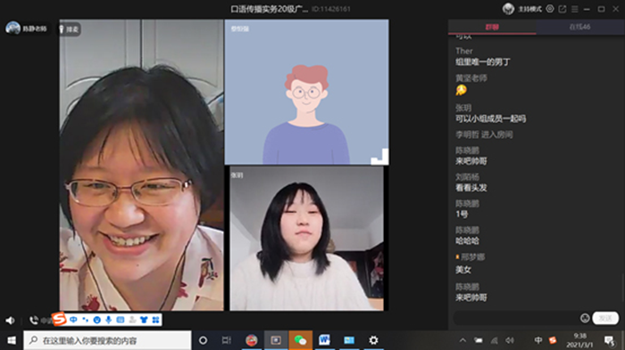625x350 pixels.
Task: Open the Sogou skin shirt icon
Action: point(144,320)
